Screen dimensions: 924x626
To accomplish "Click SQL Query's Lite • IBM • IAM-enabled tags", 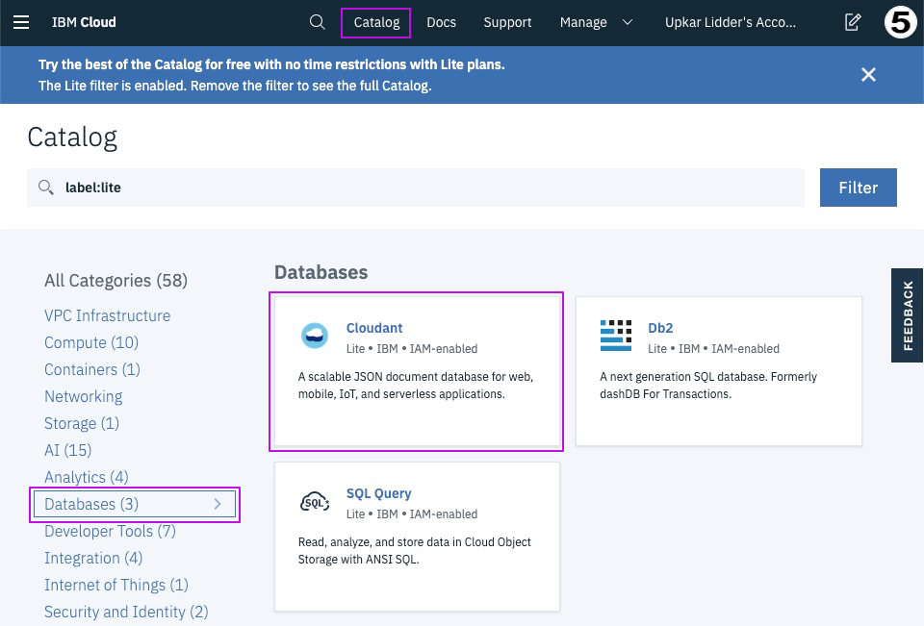I will point(412,514).
